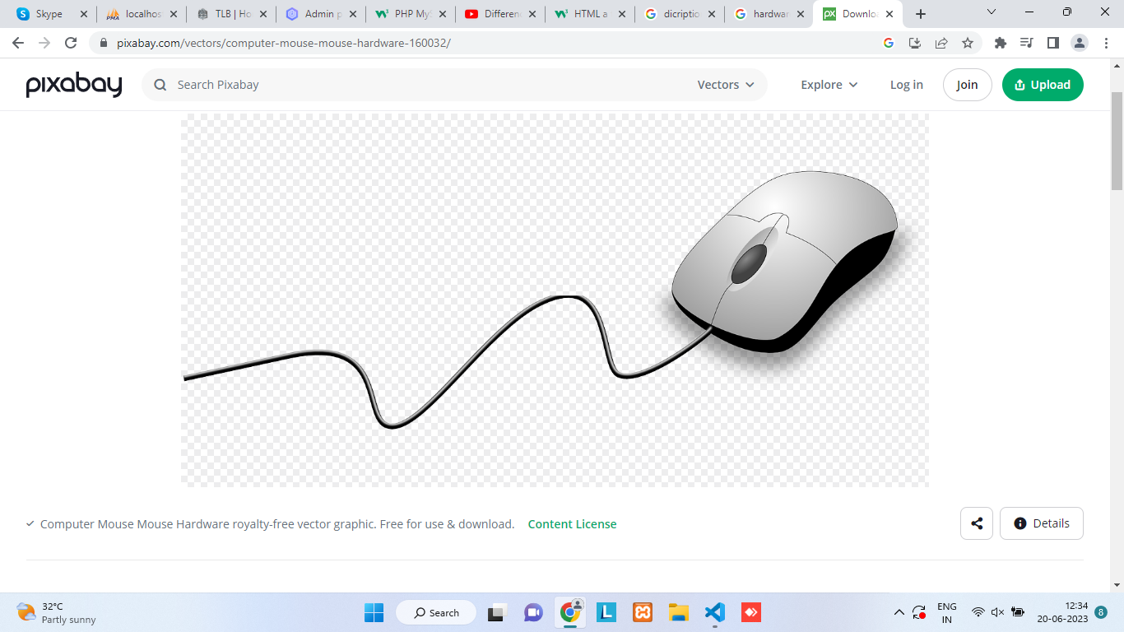This screenshot has height=632, width=1124.
Task: Toggle the Chrome side panel
Action: click(x=1052, y=43)
